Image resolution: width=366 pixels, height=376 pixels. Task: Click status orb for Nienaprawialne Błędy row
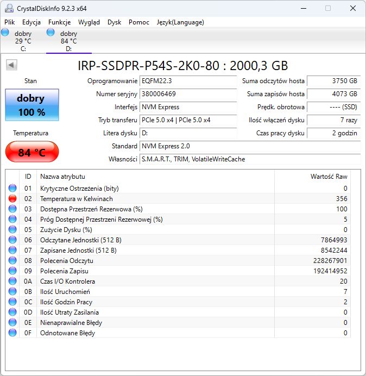pos(12,322)
